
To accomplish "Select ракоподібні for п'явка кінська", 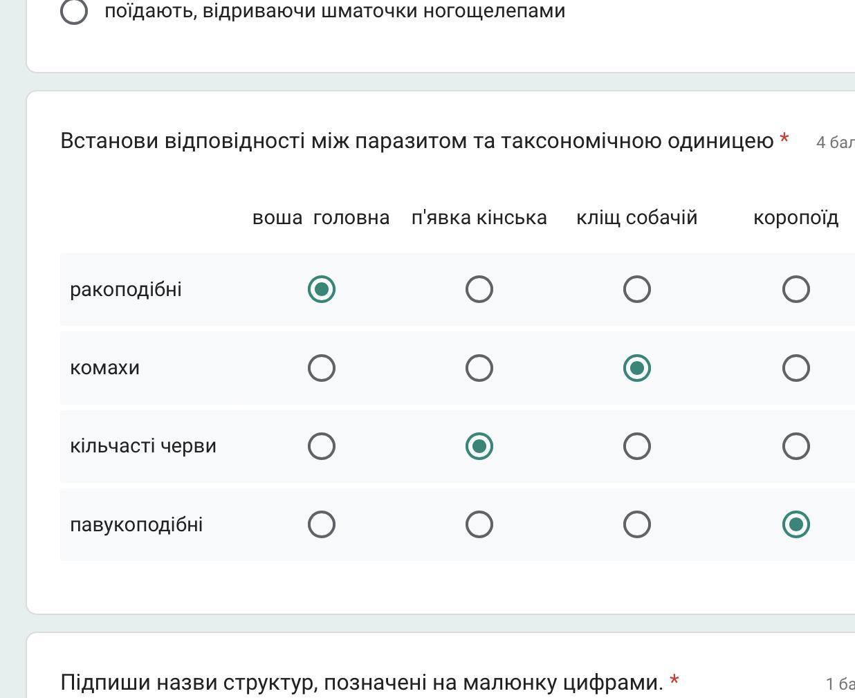I will 479,289.
